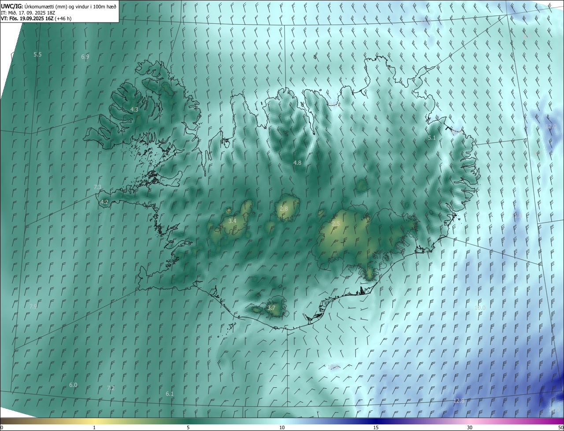Click the 4.2 value on the peninsula
564x431 pixels.
(104, 202)
